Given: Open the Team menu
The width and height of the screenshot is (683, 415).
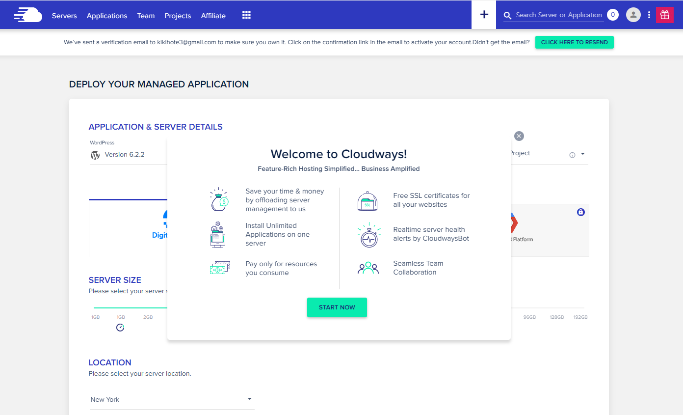Looking at the screenshot, I should click(146, 16).
